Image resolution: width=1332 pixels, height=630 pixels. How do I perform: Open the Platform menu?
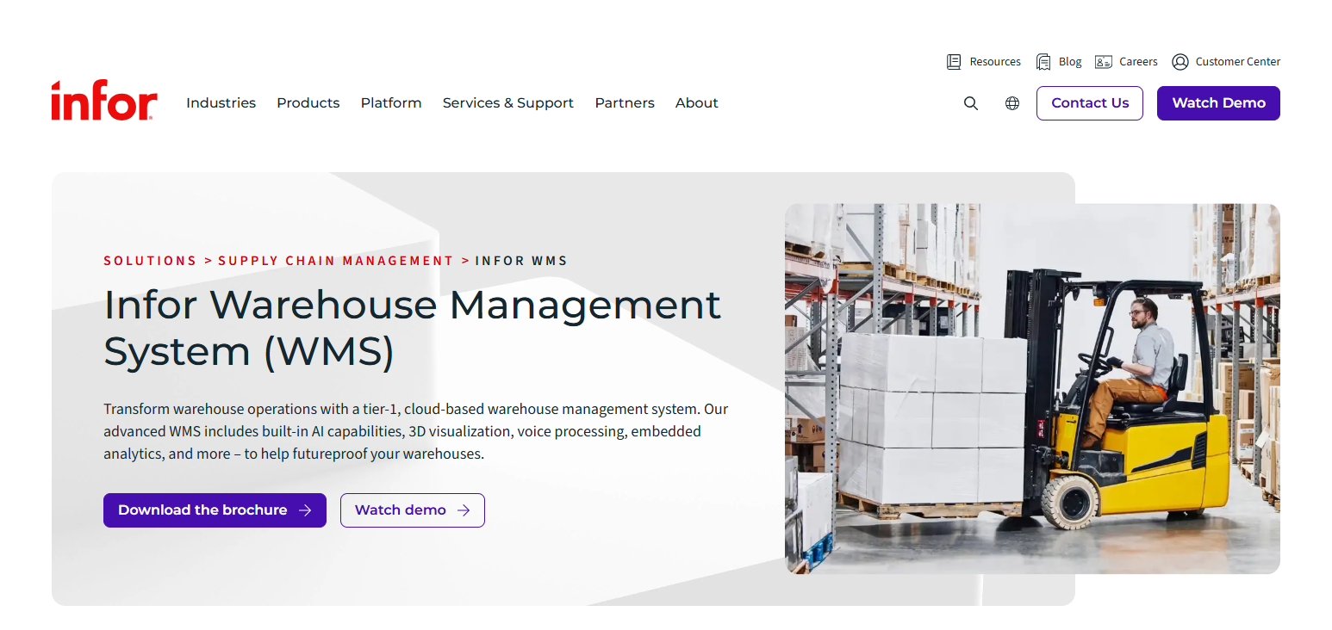(x=391, y=103)
